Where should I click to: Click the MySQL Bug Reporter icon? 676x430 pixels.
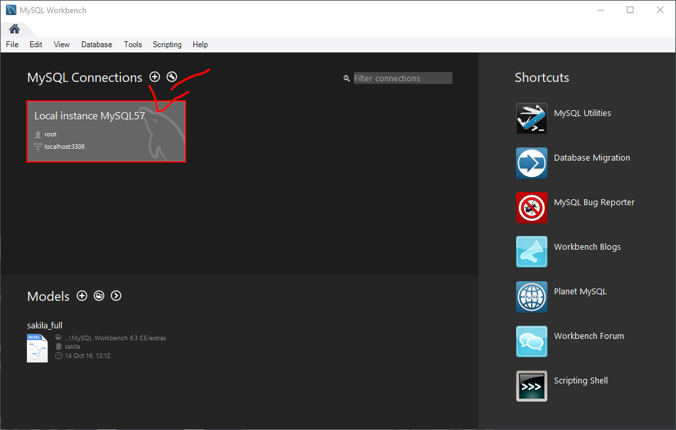(x=532, y=208)
